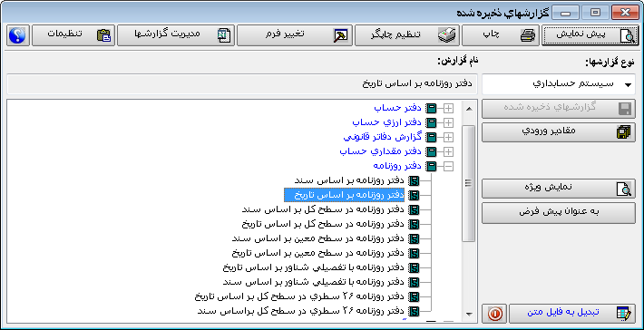Select گزارش دفاتر قانوني book icon
The height and width of the screenshot is (330, 644).
click(431, 137)
